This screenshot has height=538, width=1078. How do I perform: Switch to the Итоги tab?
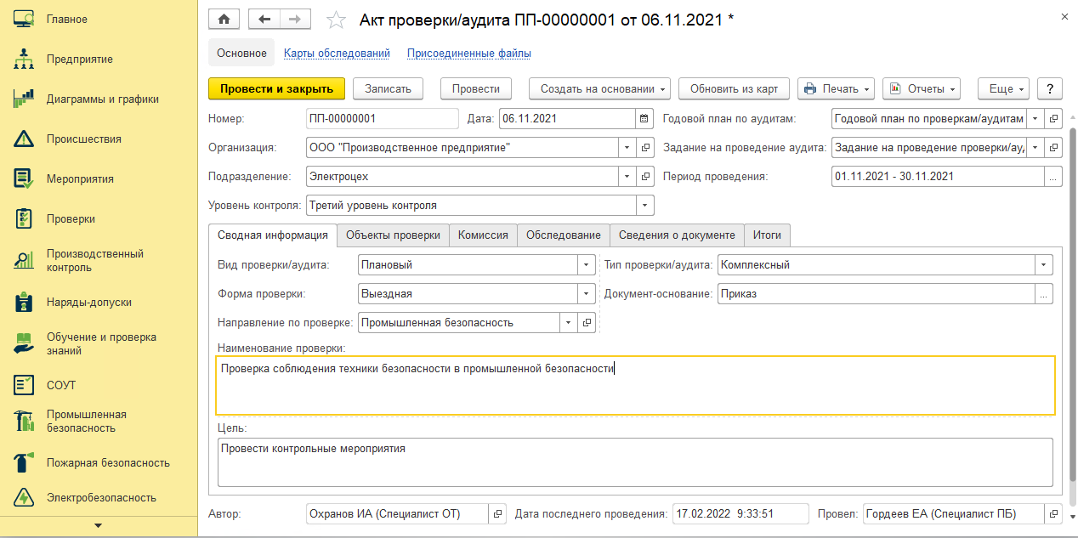click(767, 235)
